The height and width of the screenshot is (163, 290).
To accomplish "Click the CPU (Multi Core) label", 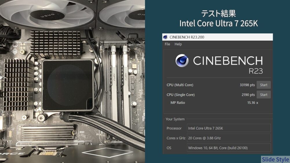I will coord(180,85).
